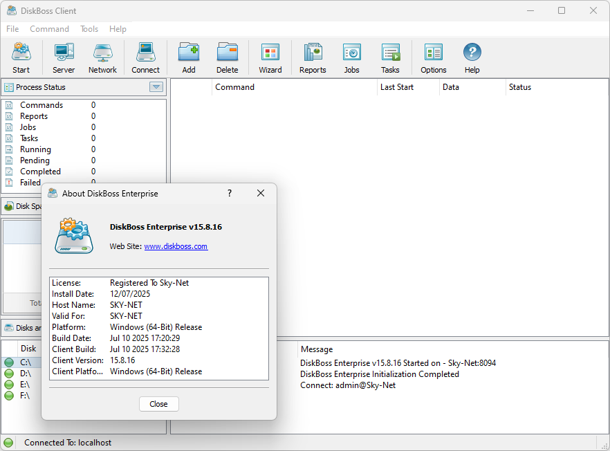Image resolution: width=610 pixels, height=451 pixels.
Task: Click the Completed status row icon
Action: [9, 172]
